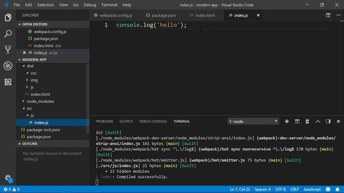Open the Extensions view
The image size is (344, 193).
8,82
